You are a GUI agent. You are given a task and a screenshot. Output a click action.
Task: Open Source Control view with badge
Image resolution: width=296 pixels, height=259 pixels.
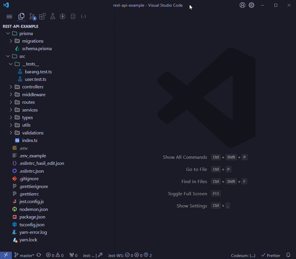pos(33,17)
